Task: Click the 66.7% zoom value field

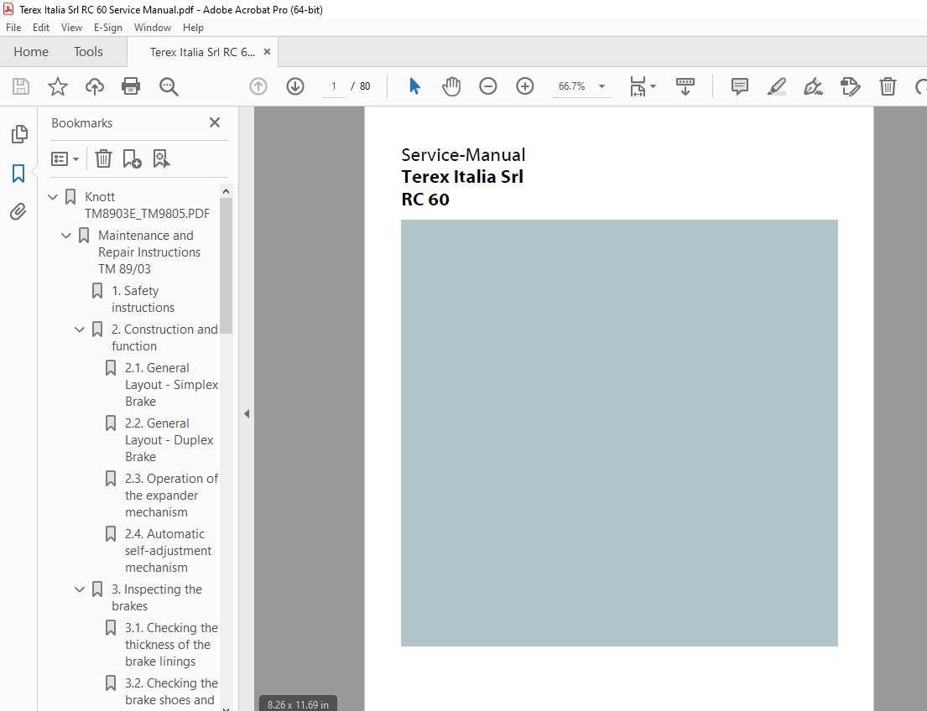Action: click(571, 86)
